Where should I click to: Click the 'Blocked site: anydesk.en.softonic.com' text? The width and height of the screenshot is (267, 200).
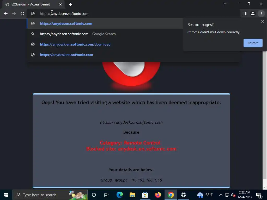(131, 149)
